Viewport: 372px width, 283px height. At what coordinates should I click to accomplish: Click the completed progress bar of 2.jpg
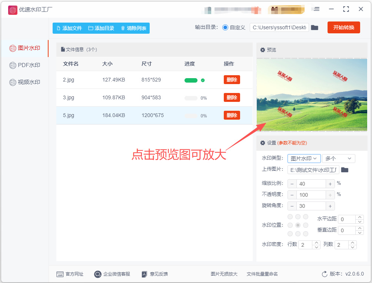click(191, 80)
